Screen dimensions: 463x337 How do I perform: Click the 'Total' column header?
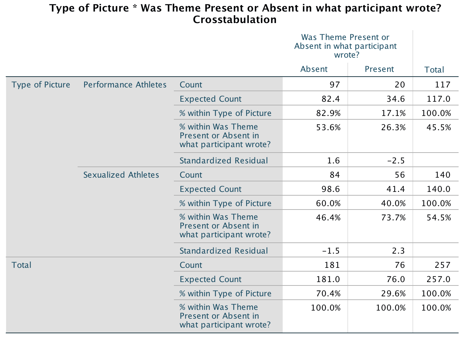point(434,70)
